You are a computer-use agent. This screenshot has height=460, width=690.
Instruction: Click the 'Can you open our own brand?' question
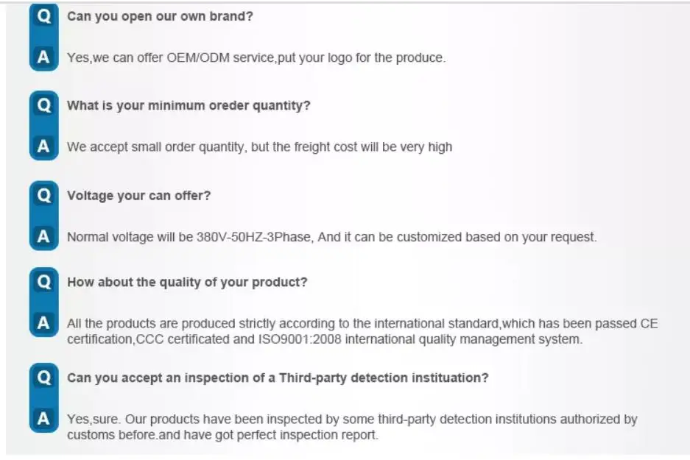click(x=160, y=17)
